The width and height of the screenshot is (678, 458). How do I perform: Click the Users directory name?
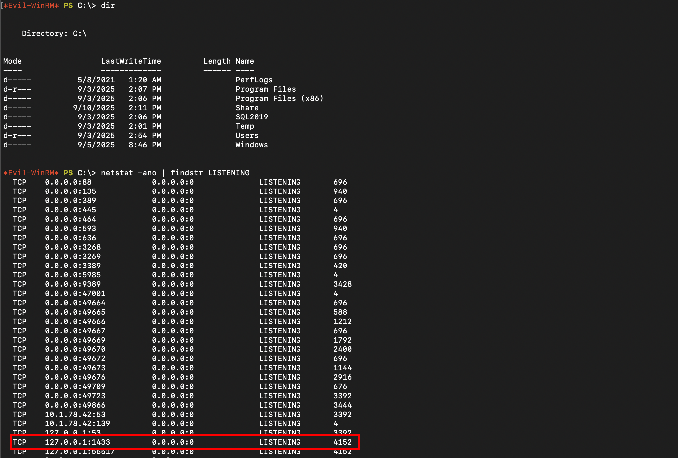pos(247,136)
